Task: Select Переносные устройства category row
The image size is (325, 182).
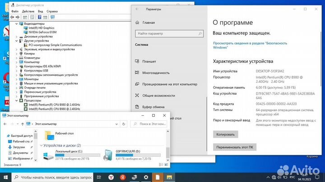Action: click(40, 92)
